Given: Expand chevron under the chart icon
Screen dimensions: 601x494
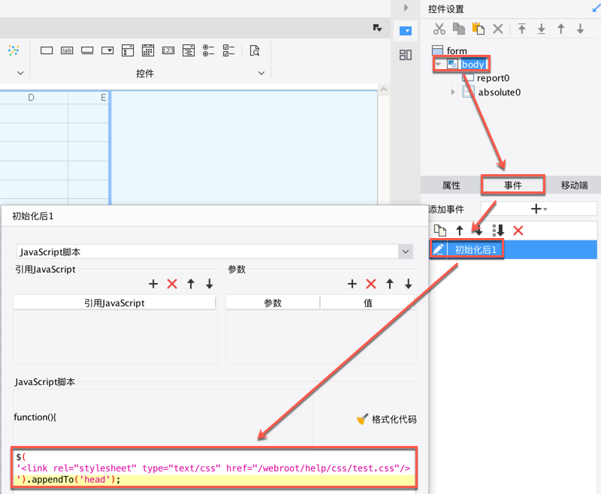Looking at the screenshot, I should tap(20, 73).
